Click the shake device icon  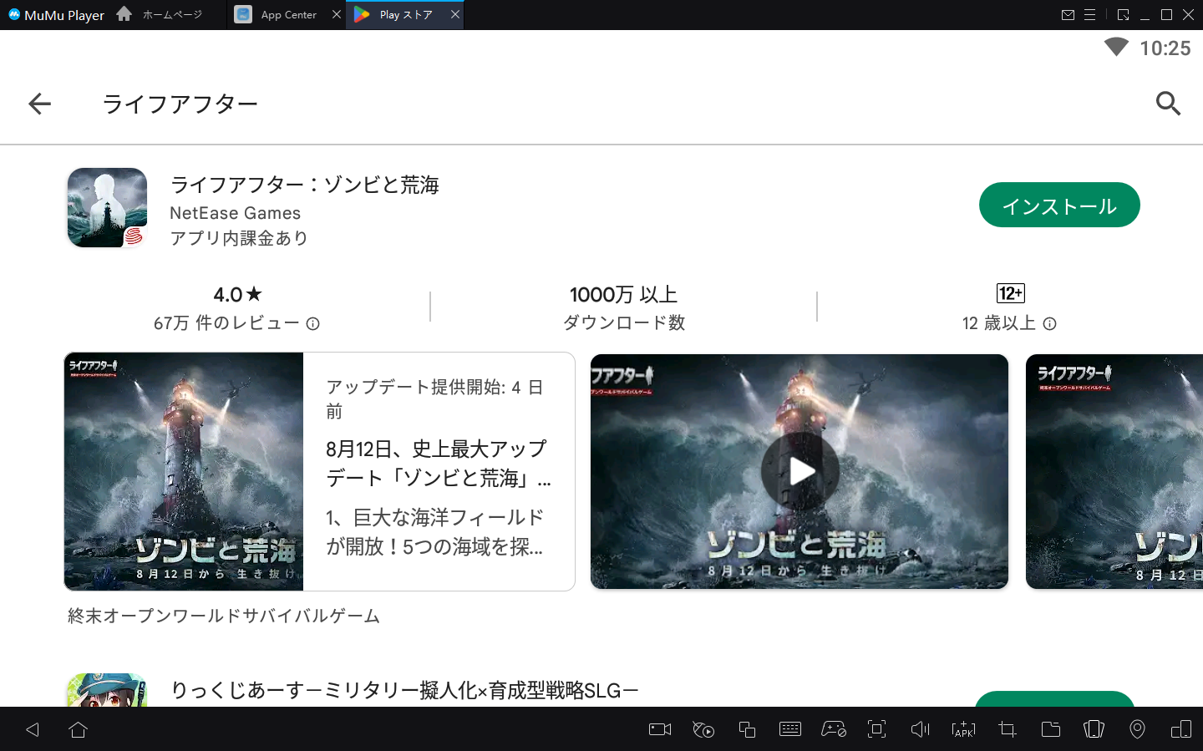tap(1094, 729)
